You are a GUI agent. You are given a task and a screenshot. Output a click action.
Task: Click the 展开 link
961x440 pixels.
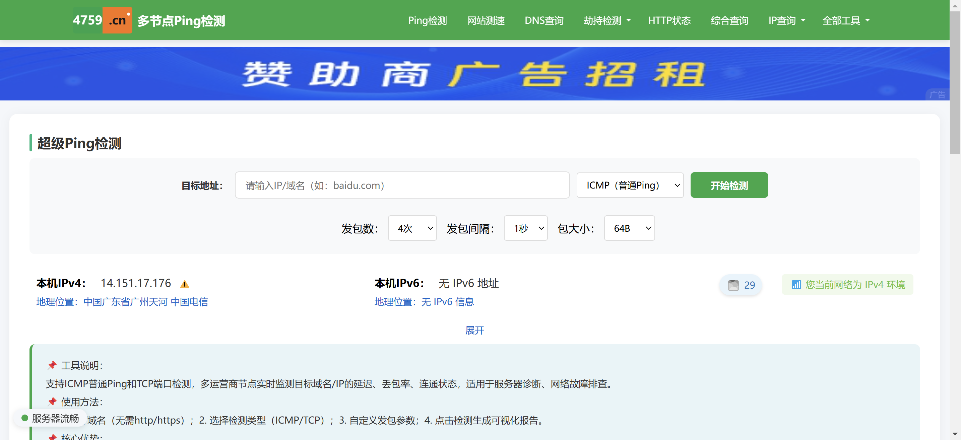point(474,331)
